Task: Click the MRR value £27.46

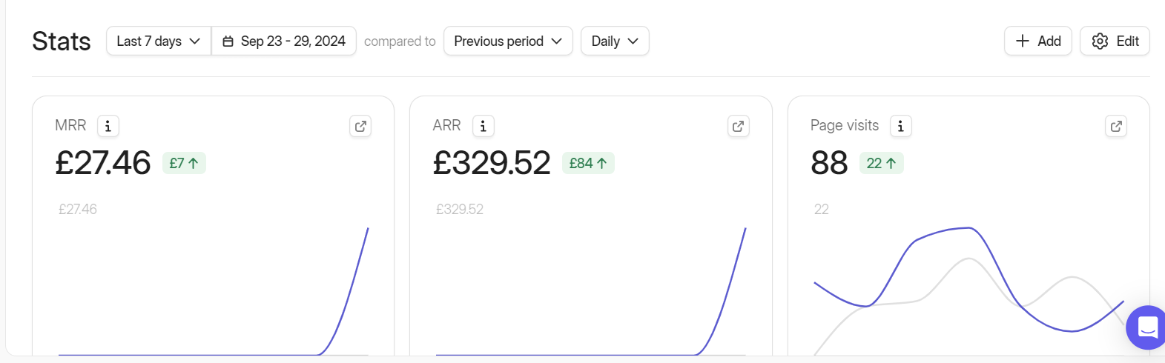Action: [103, 163]
